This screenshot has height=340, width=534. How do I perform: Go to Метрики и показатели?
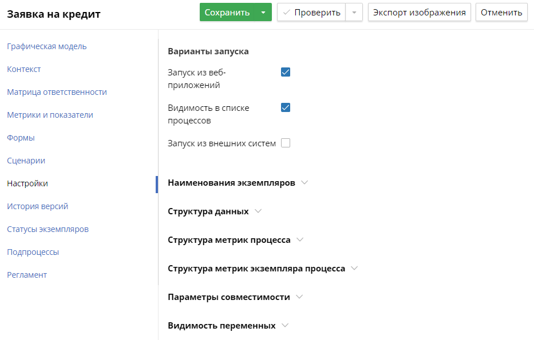click(50, 115)
